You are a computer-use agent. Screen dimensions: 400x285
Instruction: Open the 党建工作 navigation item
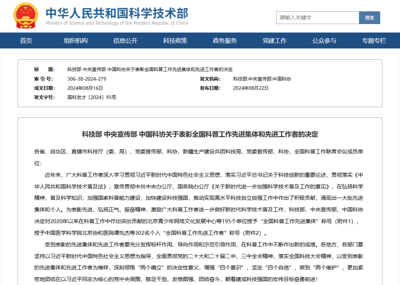(274, 41)
